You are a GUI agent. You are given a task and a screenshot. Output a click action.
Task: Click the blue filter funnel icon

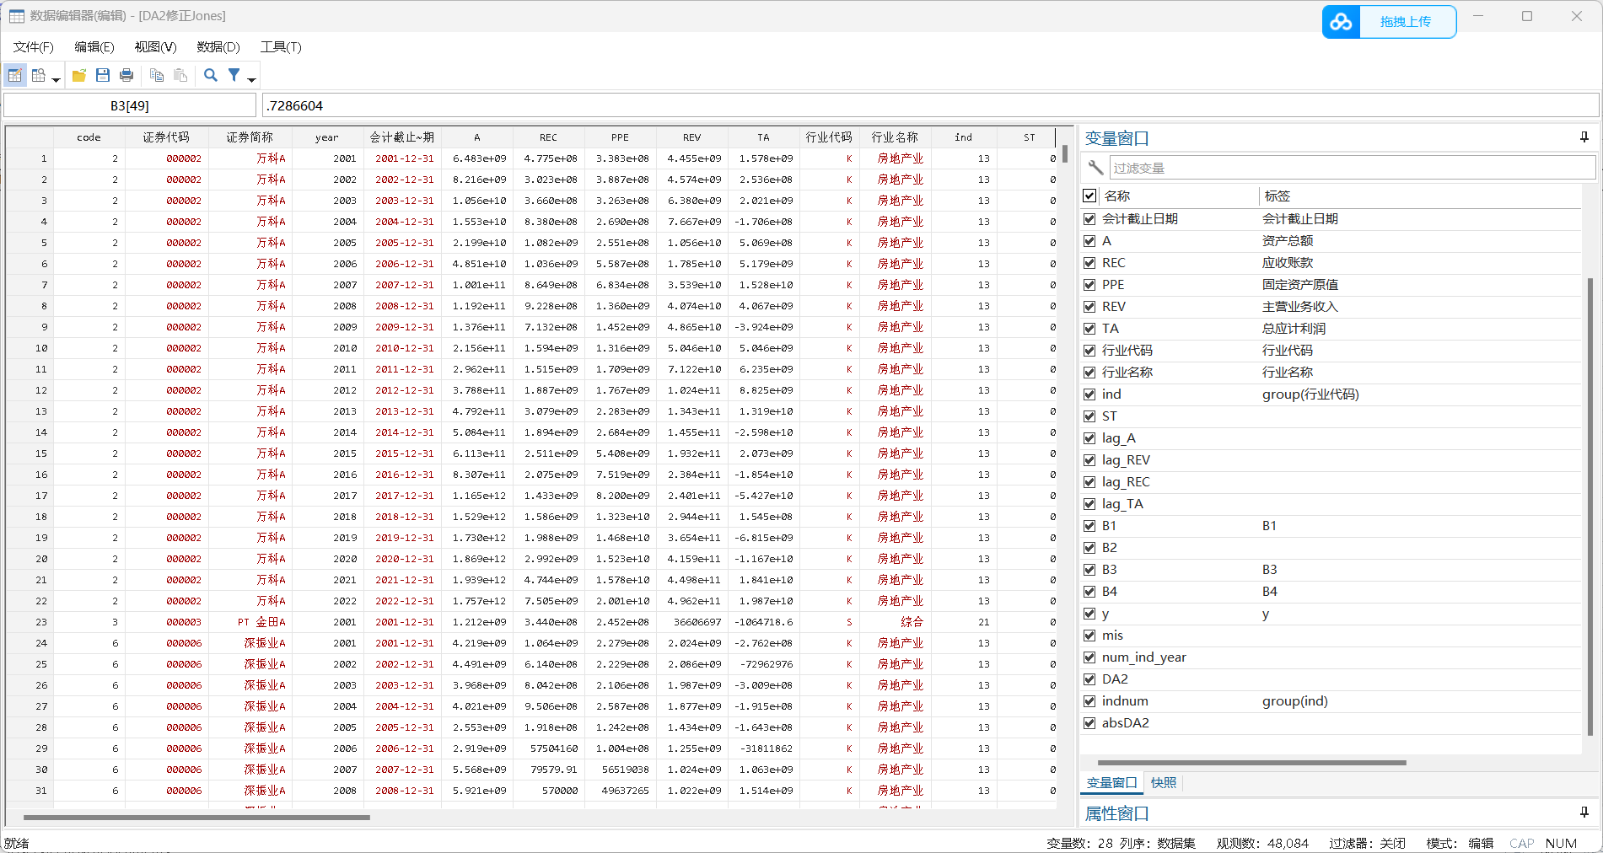tap(234, 76)
